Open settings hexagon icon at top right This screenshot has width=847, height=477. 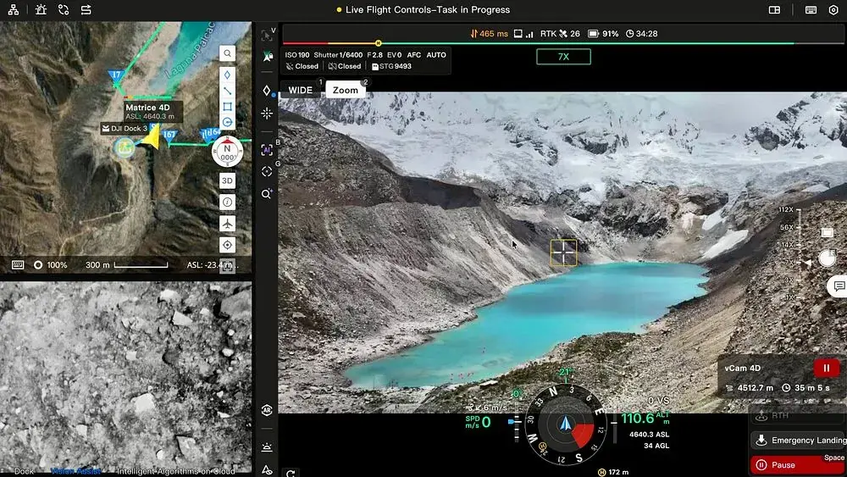(x=833, y=9)
